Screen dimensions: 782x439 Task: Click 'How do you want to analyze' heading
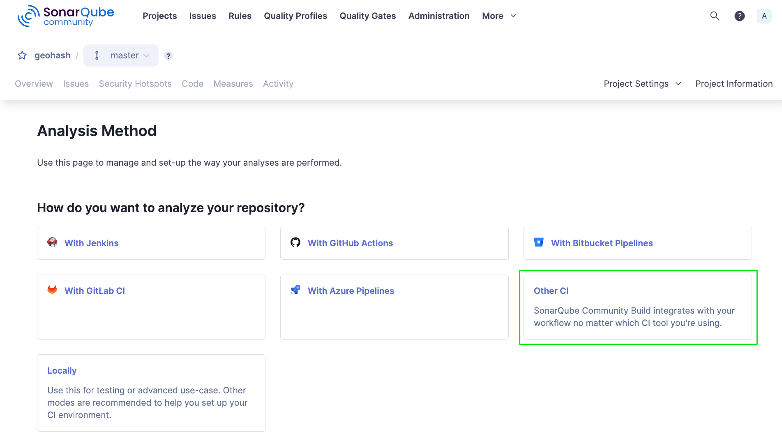coord(171,208)
